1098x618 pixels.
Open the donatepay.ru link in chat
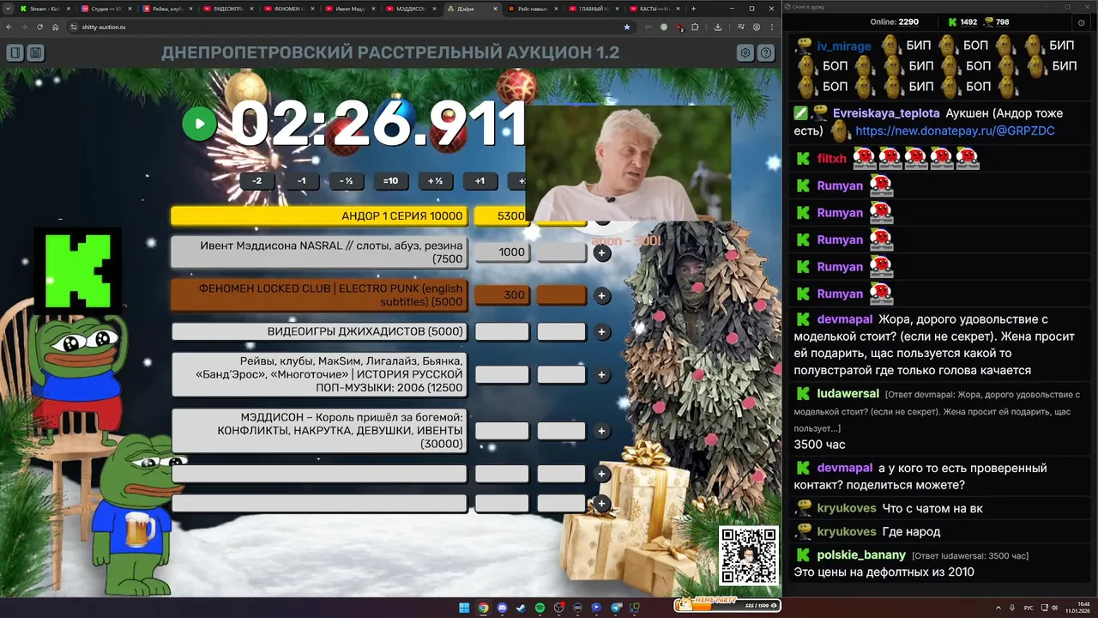pyautogui.click(x=955, y=131)
